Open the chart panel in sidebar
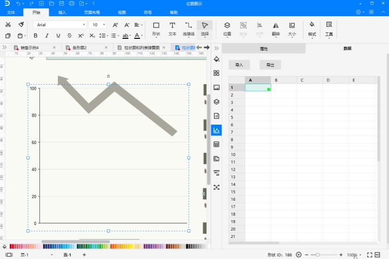 point(217,130)
